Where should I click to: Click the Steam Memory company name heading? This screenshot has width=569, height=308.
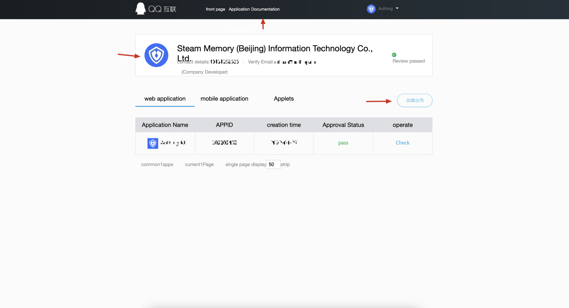(275, 49)
